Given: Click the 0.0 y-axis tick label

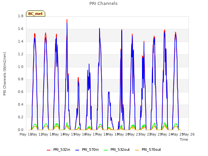Looking at the screenshot, I should (20, 130).
